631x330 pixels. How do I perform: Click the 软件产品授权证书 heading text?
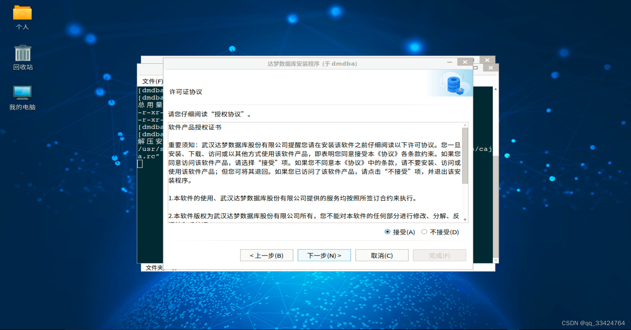195,127
